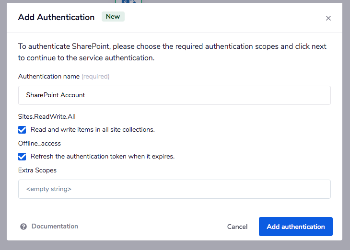This screenshot has height=250, width=350.
Task: Click the gray '(required)' hint text
Action: click(95, 76)
